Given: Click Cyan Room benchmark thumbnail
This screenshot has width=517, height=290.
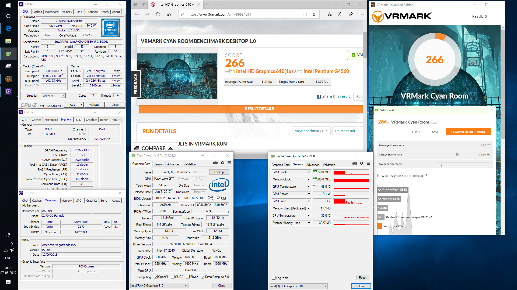Looking at the screenshot, I should [177, 76].
